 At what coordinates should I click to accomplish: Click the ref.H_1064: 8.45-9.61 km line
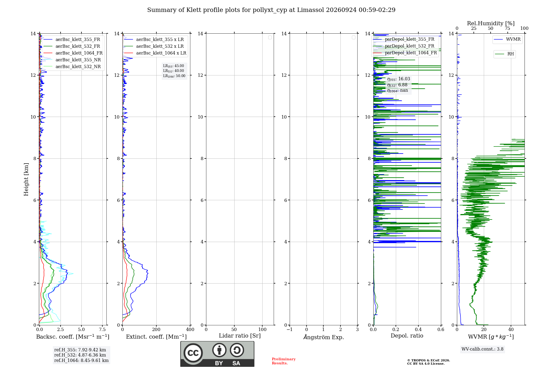coord(81,361)
